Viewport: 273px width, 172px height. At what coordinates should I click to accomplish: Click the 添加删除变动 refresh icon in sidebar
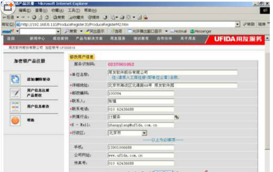pos(15,79)
